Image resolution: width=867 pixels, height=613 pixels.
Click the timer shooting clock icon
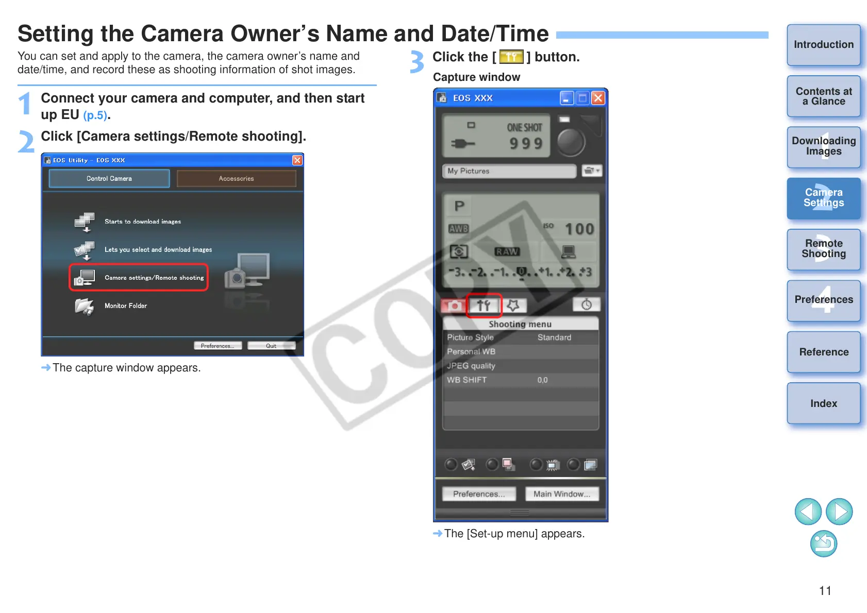click(586, 304)
